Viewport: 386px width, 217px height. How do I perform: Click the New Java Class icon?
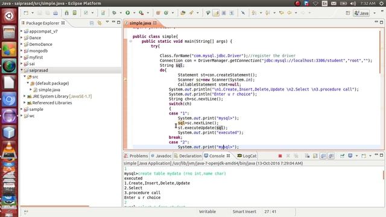[x=166, y=13]
